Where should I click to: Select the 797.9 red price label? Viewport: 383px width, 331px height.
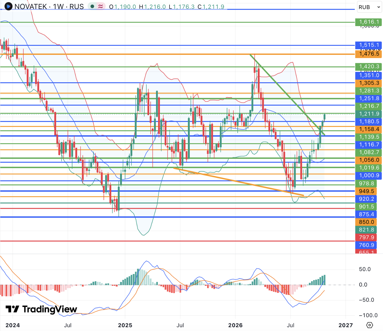(x=366, y=238)
